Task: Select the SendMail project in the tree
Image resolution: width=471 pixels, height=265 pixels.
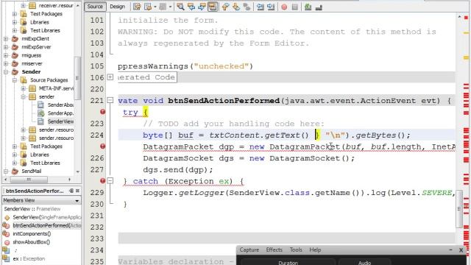Action: click(x=31, y=172)
